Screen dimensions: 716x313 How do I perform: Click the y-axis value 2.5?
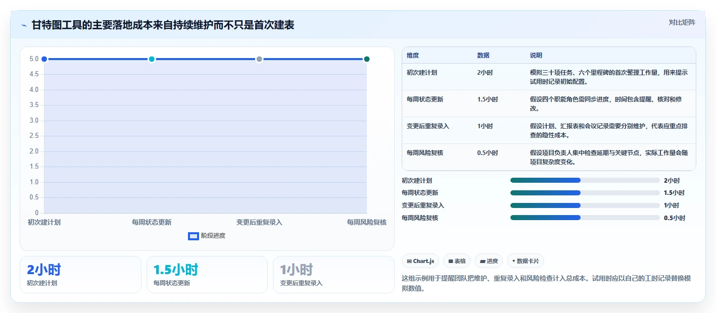pos(34,136)
